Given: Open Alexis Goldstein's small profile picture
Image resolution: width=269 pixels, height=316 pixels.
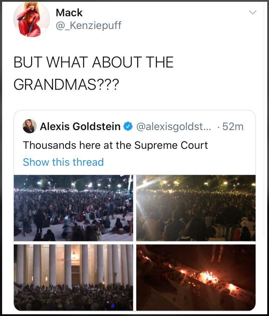Looking at the screenshot, I should pos(30,126).
